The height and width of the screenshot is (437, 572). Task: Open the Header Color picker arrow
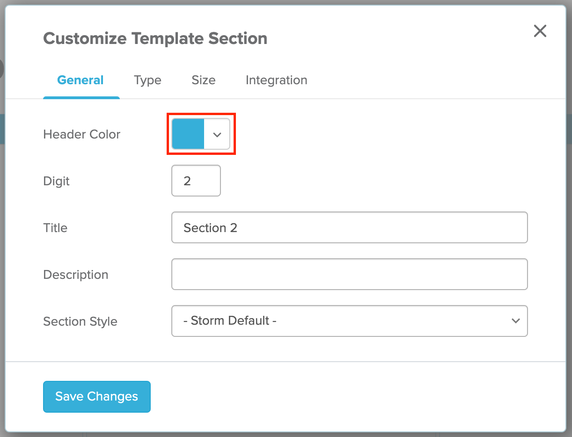pyautogui.click(x=217, y=134)
